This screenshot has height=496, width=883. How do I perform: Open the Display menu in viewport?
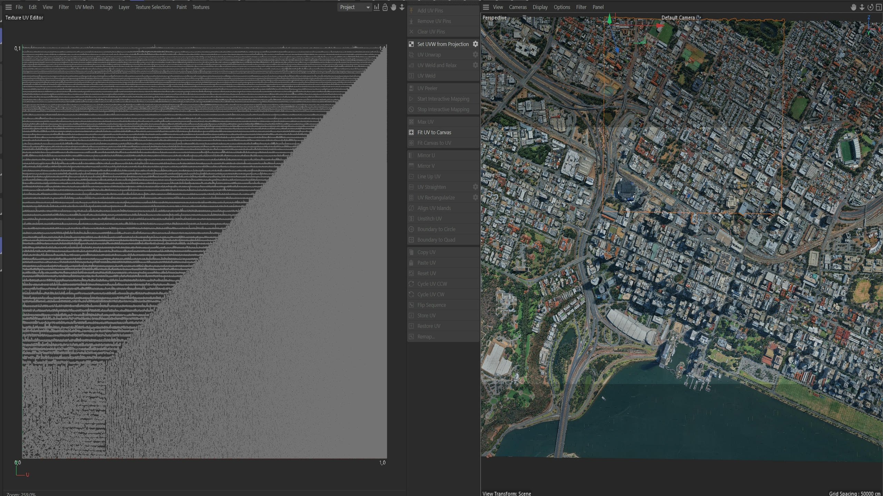tap(540, 7)
